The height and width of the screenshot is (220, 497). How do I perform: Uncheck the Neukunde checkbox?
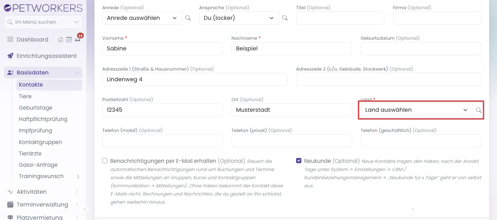click(299, 161)
